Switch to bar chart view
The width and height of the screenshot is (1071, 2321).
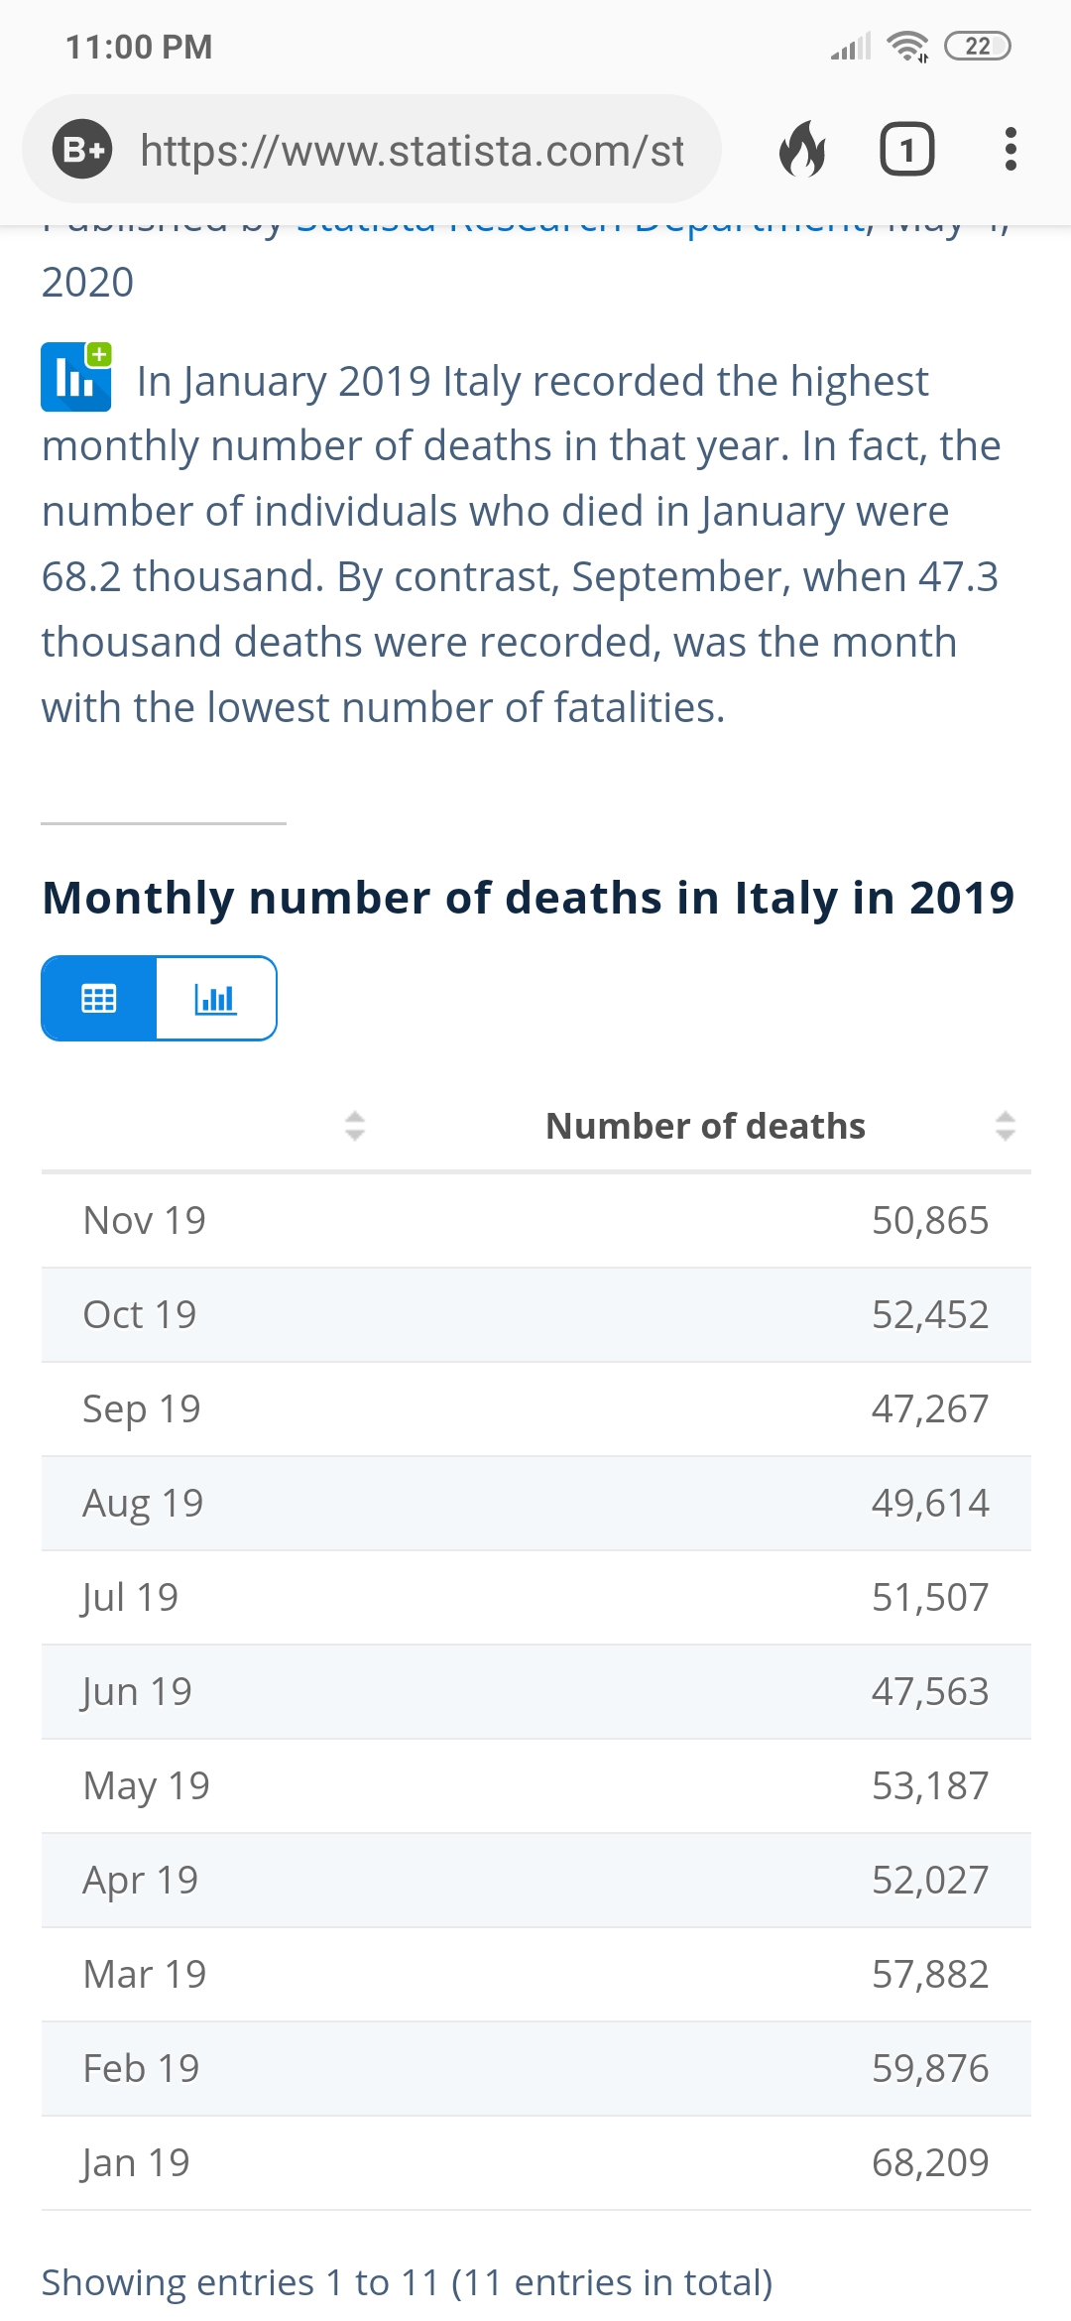click(x=215, y=998)
